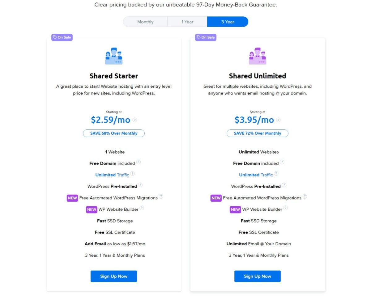Click help icon for WP Website Builder in Unlimited
This screenshot has width=371, height=296.
[286, 208]
